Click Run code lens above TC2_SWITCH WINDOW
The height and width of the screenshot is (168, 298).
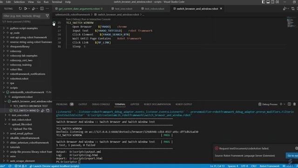click(68, 19)
